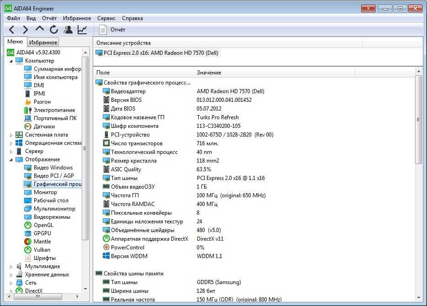The image size is (427, 306).
Task: Open the Избранное menu in menu bar
Action: [77, 18]
